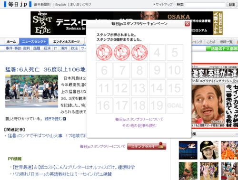The width and height of the screenshot is (238, 180).
Task: Click stamp slot number 5
Action: pos(175,52)
